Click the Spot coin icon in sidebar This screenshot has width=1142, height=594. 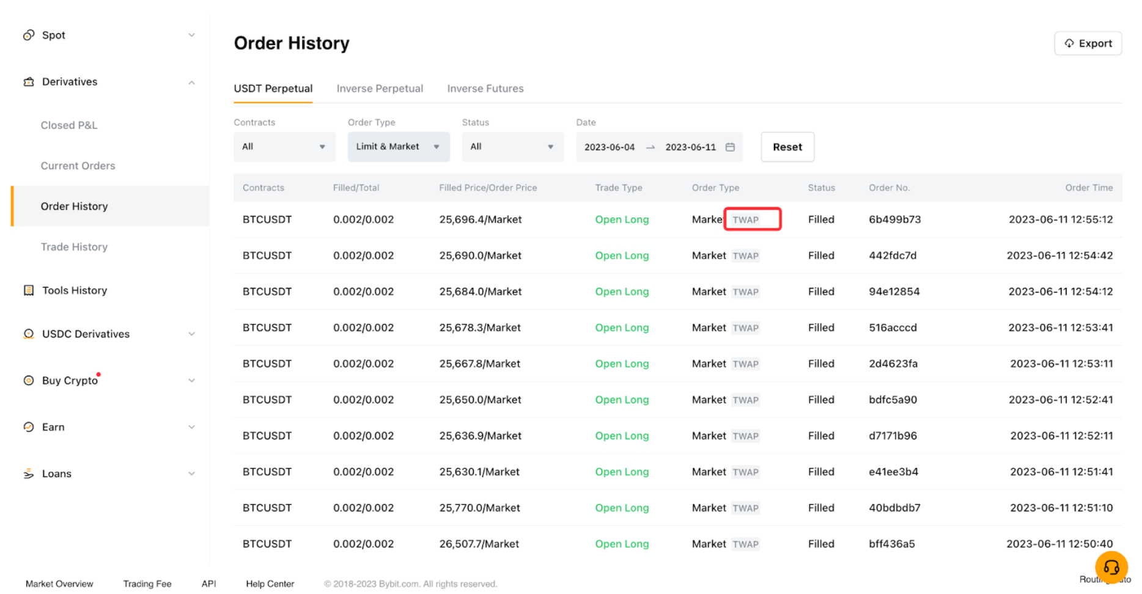point(29,35)
